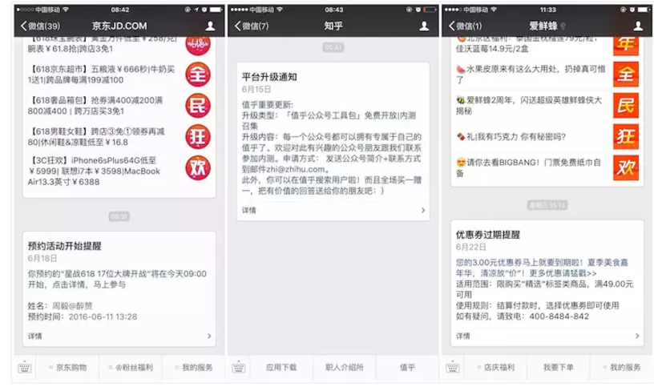
Task: Tap the 值乎 menu item
Action: 407,368
